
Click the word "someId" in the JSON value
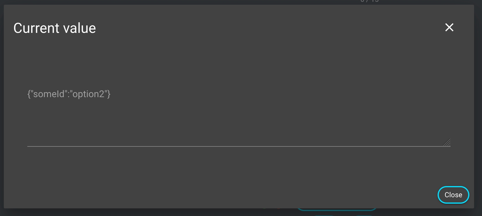coord(49,94)
